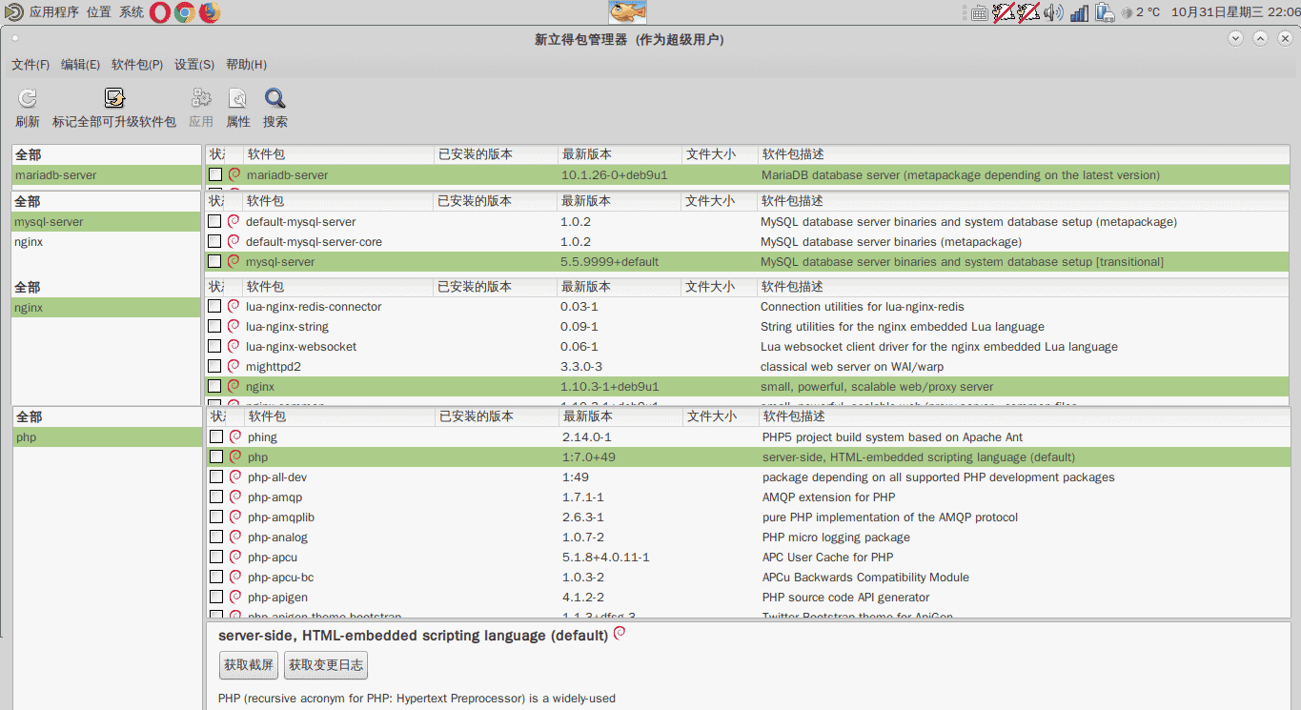Image resolution: width=1301 pixels, height=710 pixels.
Task: Open the Search (搜索) magnifier icon
Action: click(275, 98)
